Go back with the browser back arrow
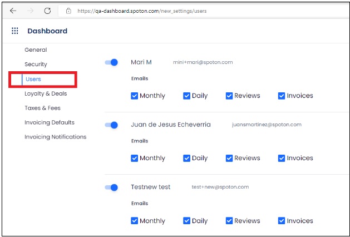Screen dimensions: 350x237 13,11
